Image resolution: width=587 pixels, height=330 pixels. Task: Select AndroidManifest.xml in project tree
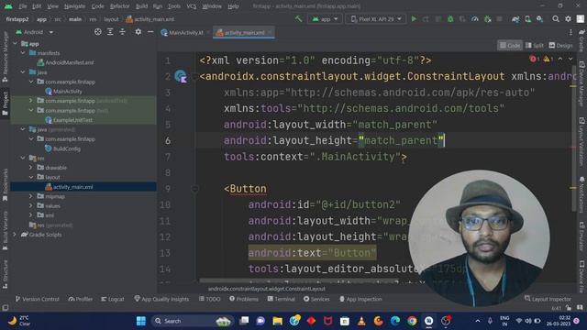(65, 63)
